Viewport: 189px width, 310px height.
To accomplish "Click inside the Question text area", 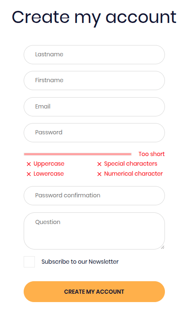I will pyautogui.click(x=94, y=231).
